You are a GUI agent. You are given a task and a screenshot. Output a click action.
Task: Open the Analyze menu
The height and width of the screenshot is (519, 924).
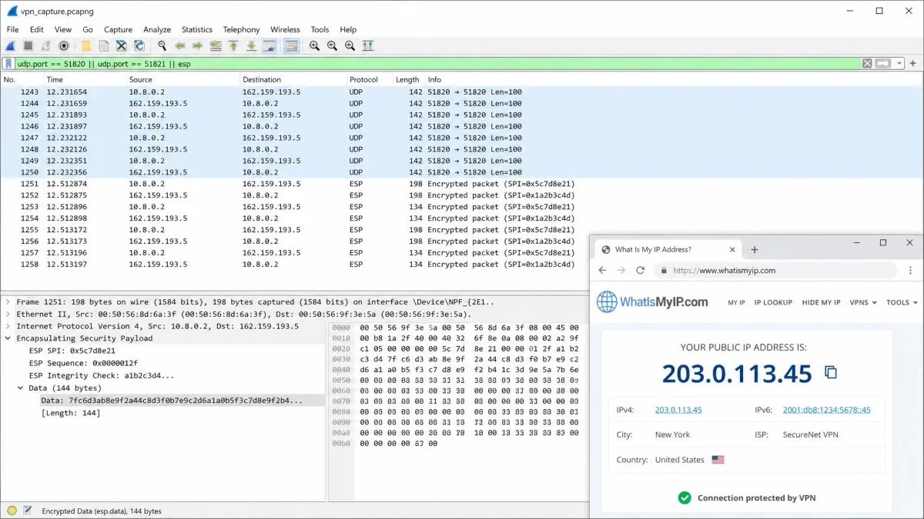[157, 29]
